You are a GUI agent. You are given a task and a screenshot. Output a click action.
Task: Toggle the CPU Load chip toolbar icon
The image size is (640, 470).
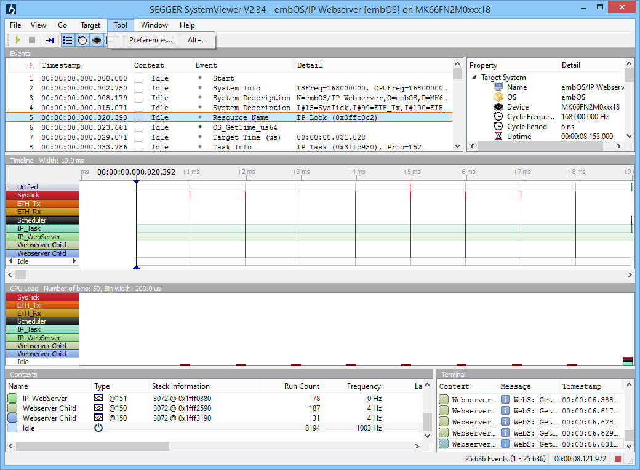point(97,40)
